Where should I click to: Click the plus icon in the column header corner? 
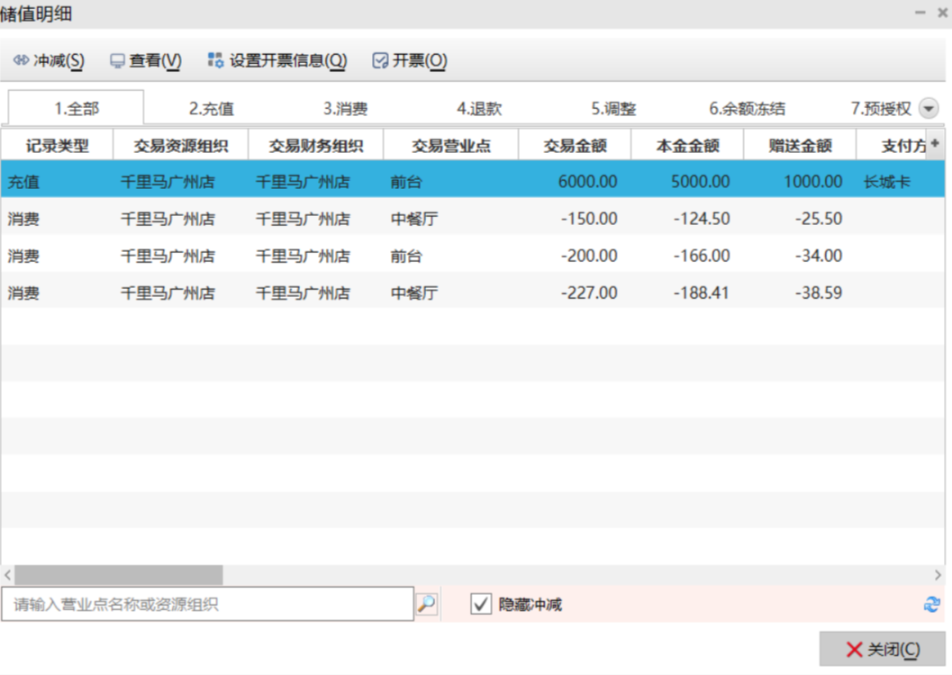click(x=934, y=144)
